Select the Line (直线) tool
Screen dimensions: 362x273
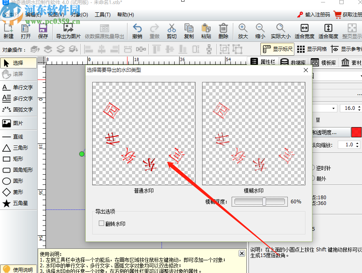[18, 137]
